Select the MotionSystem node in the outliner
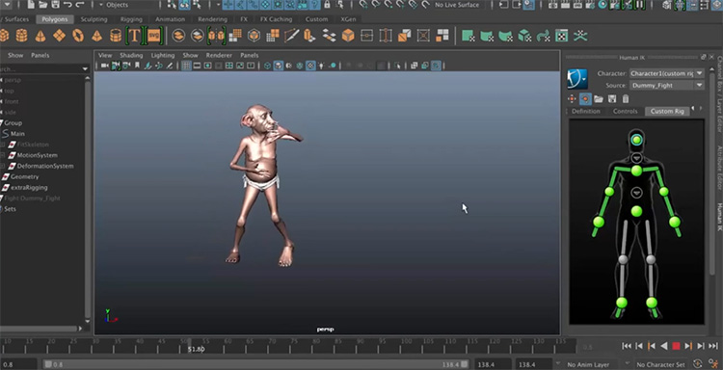 pos(37,155)
